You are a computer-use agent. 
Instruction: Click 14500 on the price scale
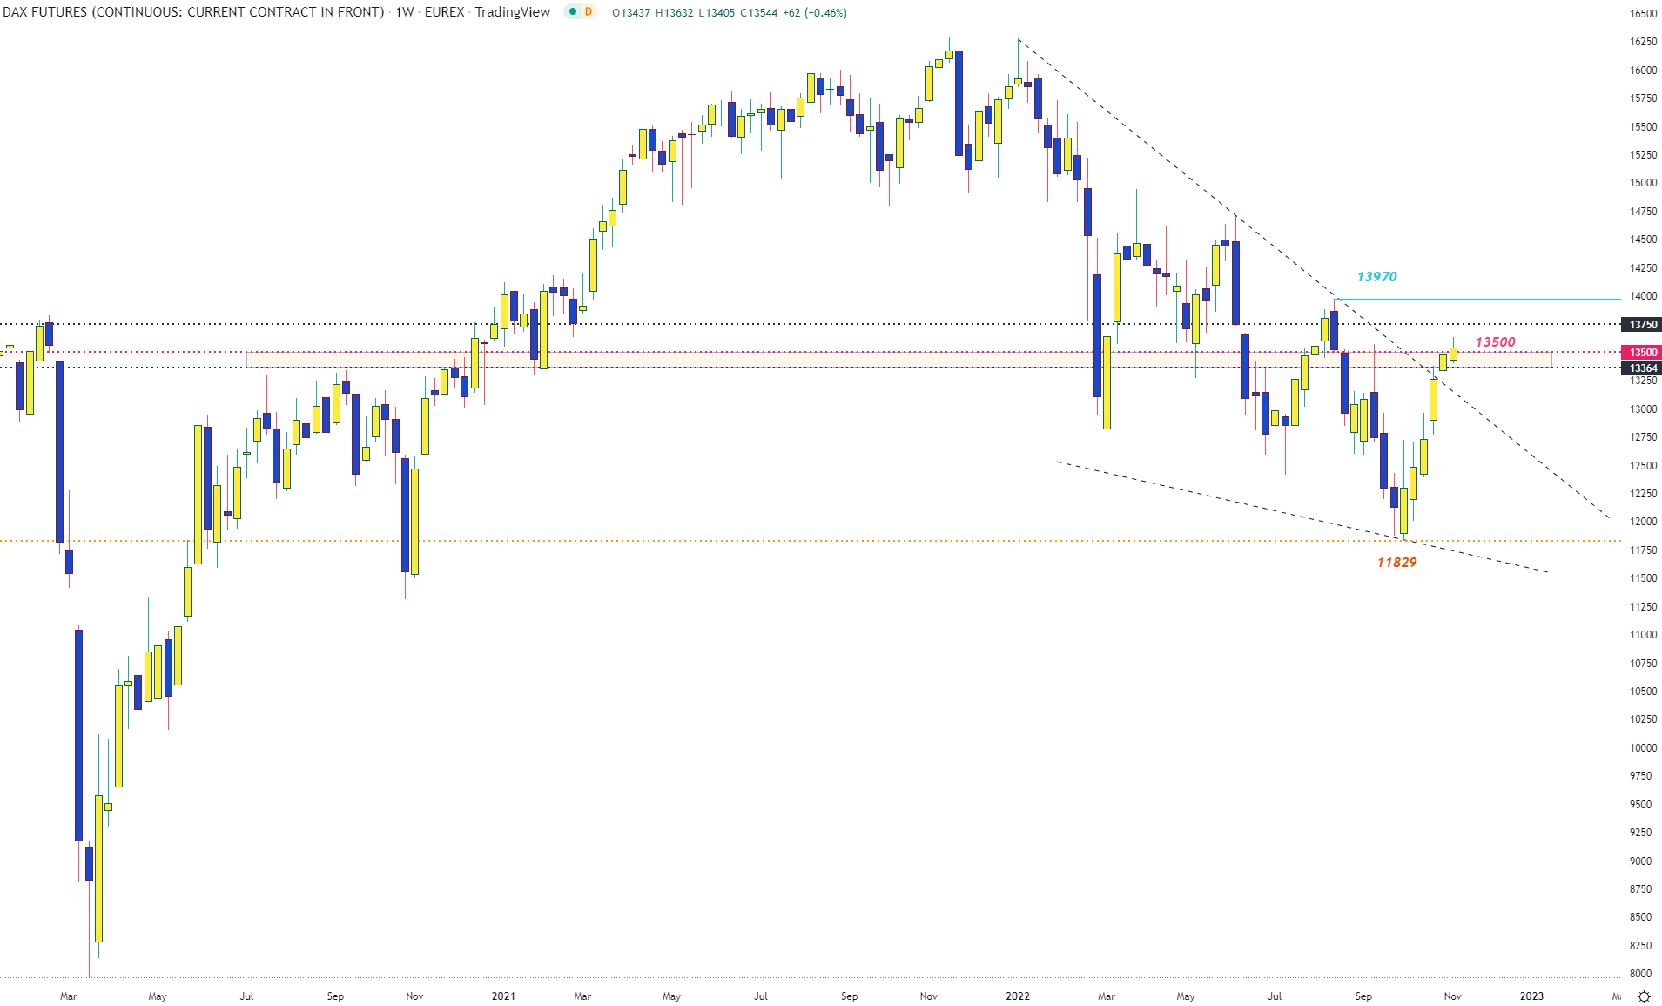[x=1644, y=240]
